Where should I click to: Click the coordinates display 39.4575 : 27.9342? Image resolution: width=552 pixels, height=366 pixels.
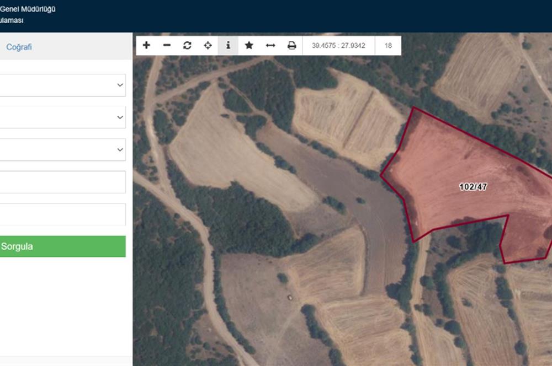point(338,45)
